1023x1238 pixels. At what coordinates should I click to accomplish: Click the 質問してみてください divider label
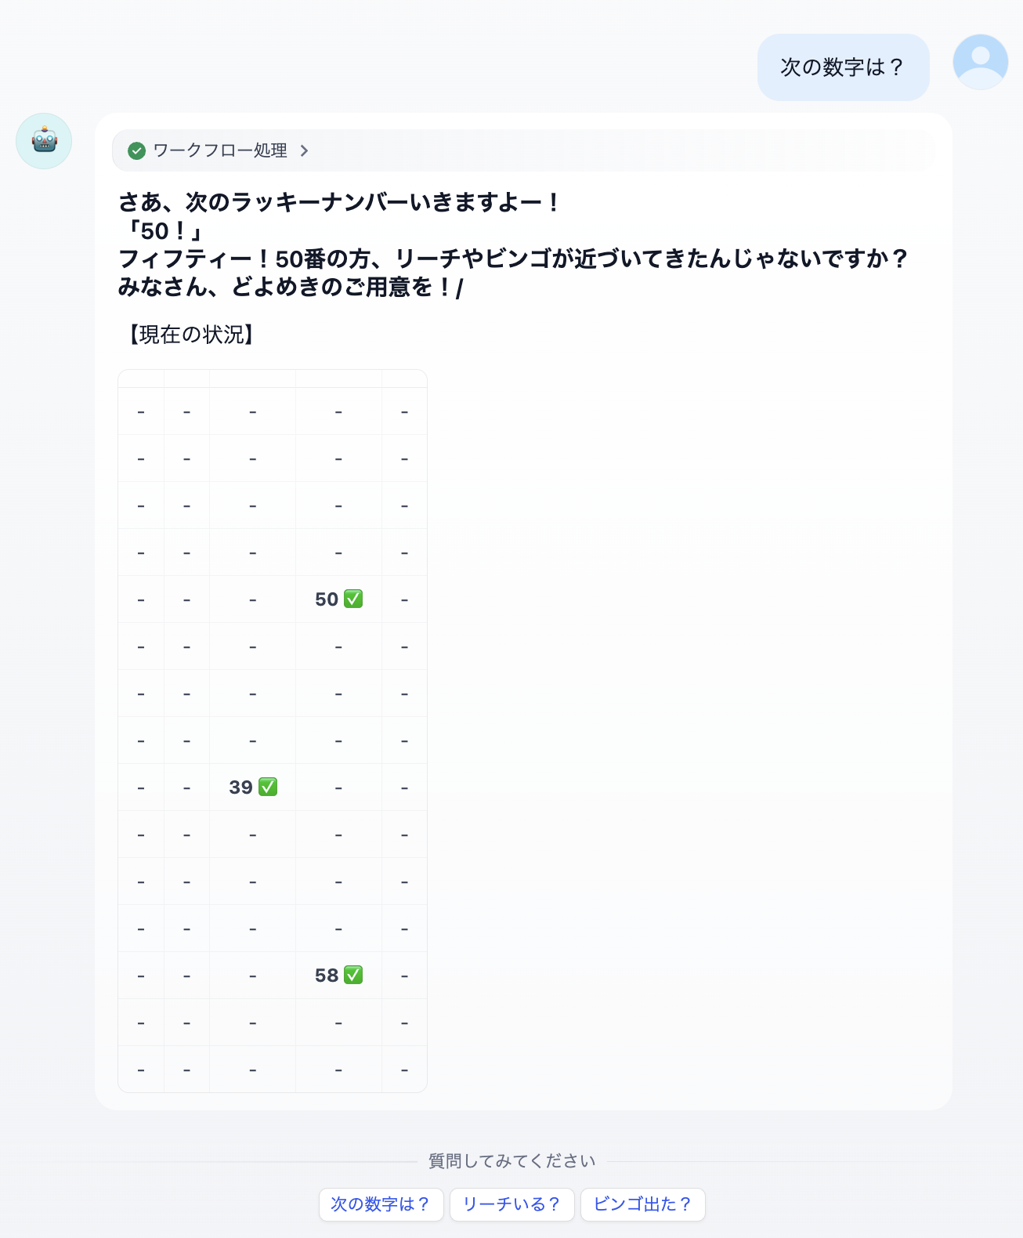pos(511,1160)
